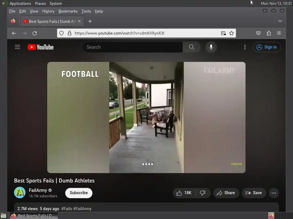This screenshot has width=293, height=219.
Task: Open the View menu
Action: [34, 11]
